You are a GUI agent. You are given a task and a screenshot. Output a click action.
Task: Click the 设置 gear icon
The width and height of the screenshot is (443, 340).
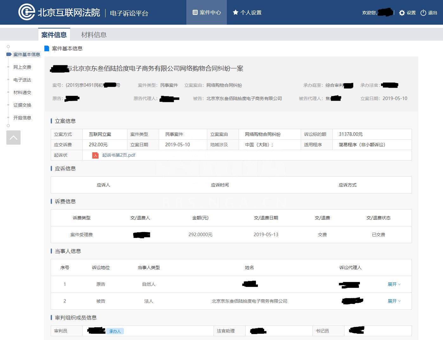pyautogui.click(x=402, y=13)
